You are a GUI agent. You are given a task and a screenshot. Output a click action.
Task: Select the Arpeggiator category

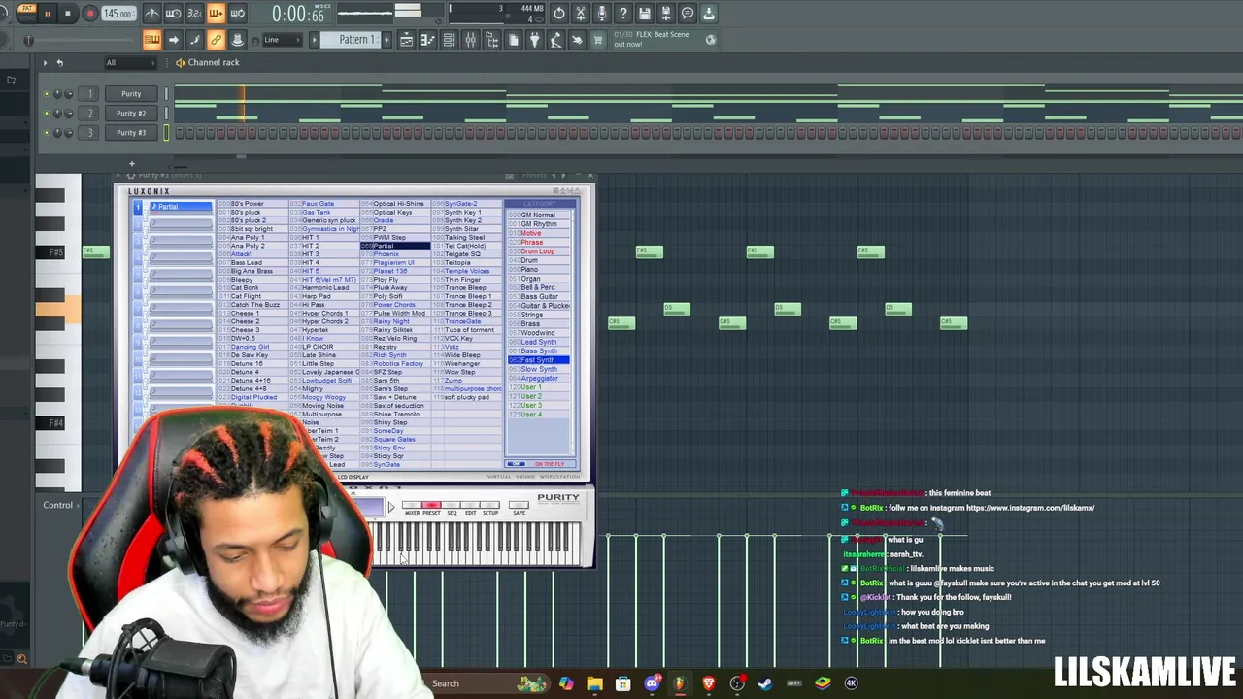tap(538, 378)
